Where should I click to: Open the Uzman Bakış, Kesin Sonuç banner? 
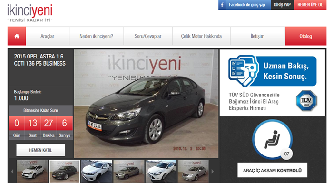(x=273, y=71)
